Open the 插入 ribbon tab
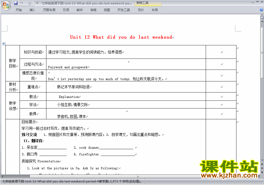This screenshot has width=264, height=185. coord(32,10)
